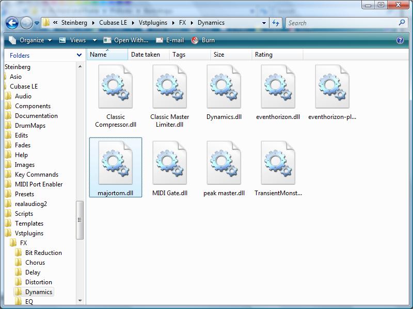413x309 pixels.
Task: Select Asio folder in tree
Action: 15,76
